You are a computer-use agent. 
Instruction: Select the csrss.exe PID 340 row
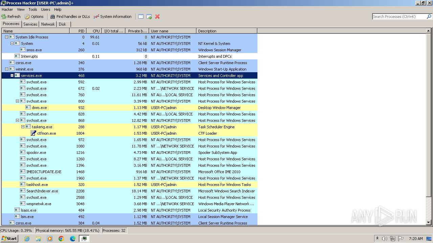click(x=130, y=63)
